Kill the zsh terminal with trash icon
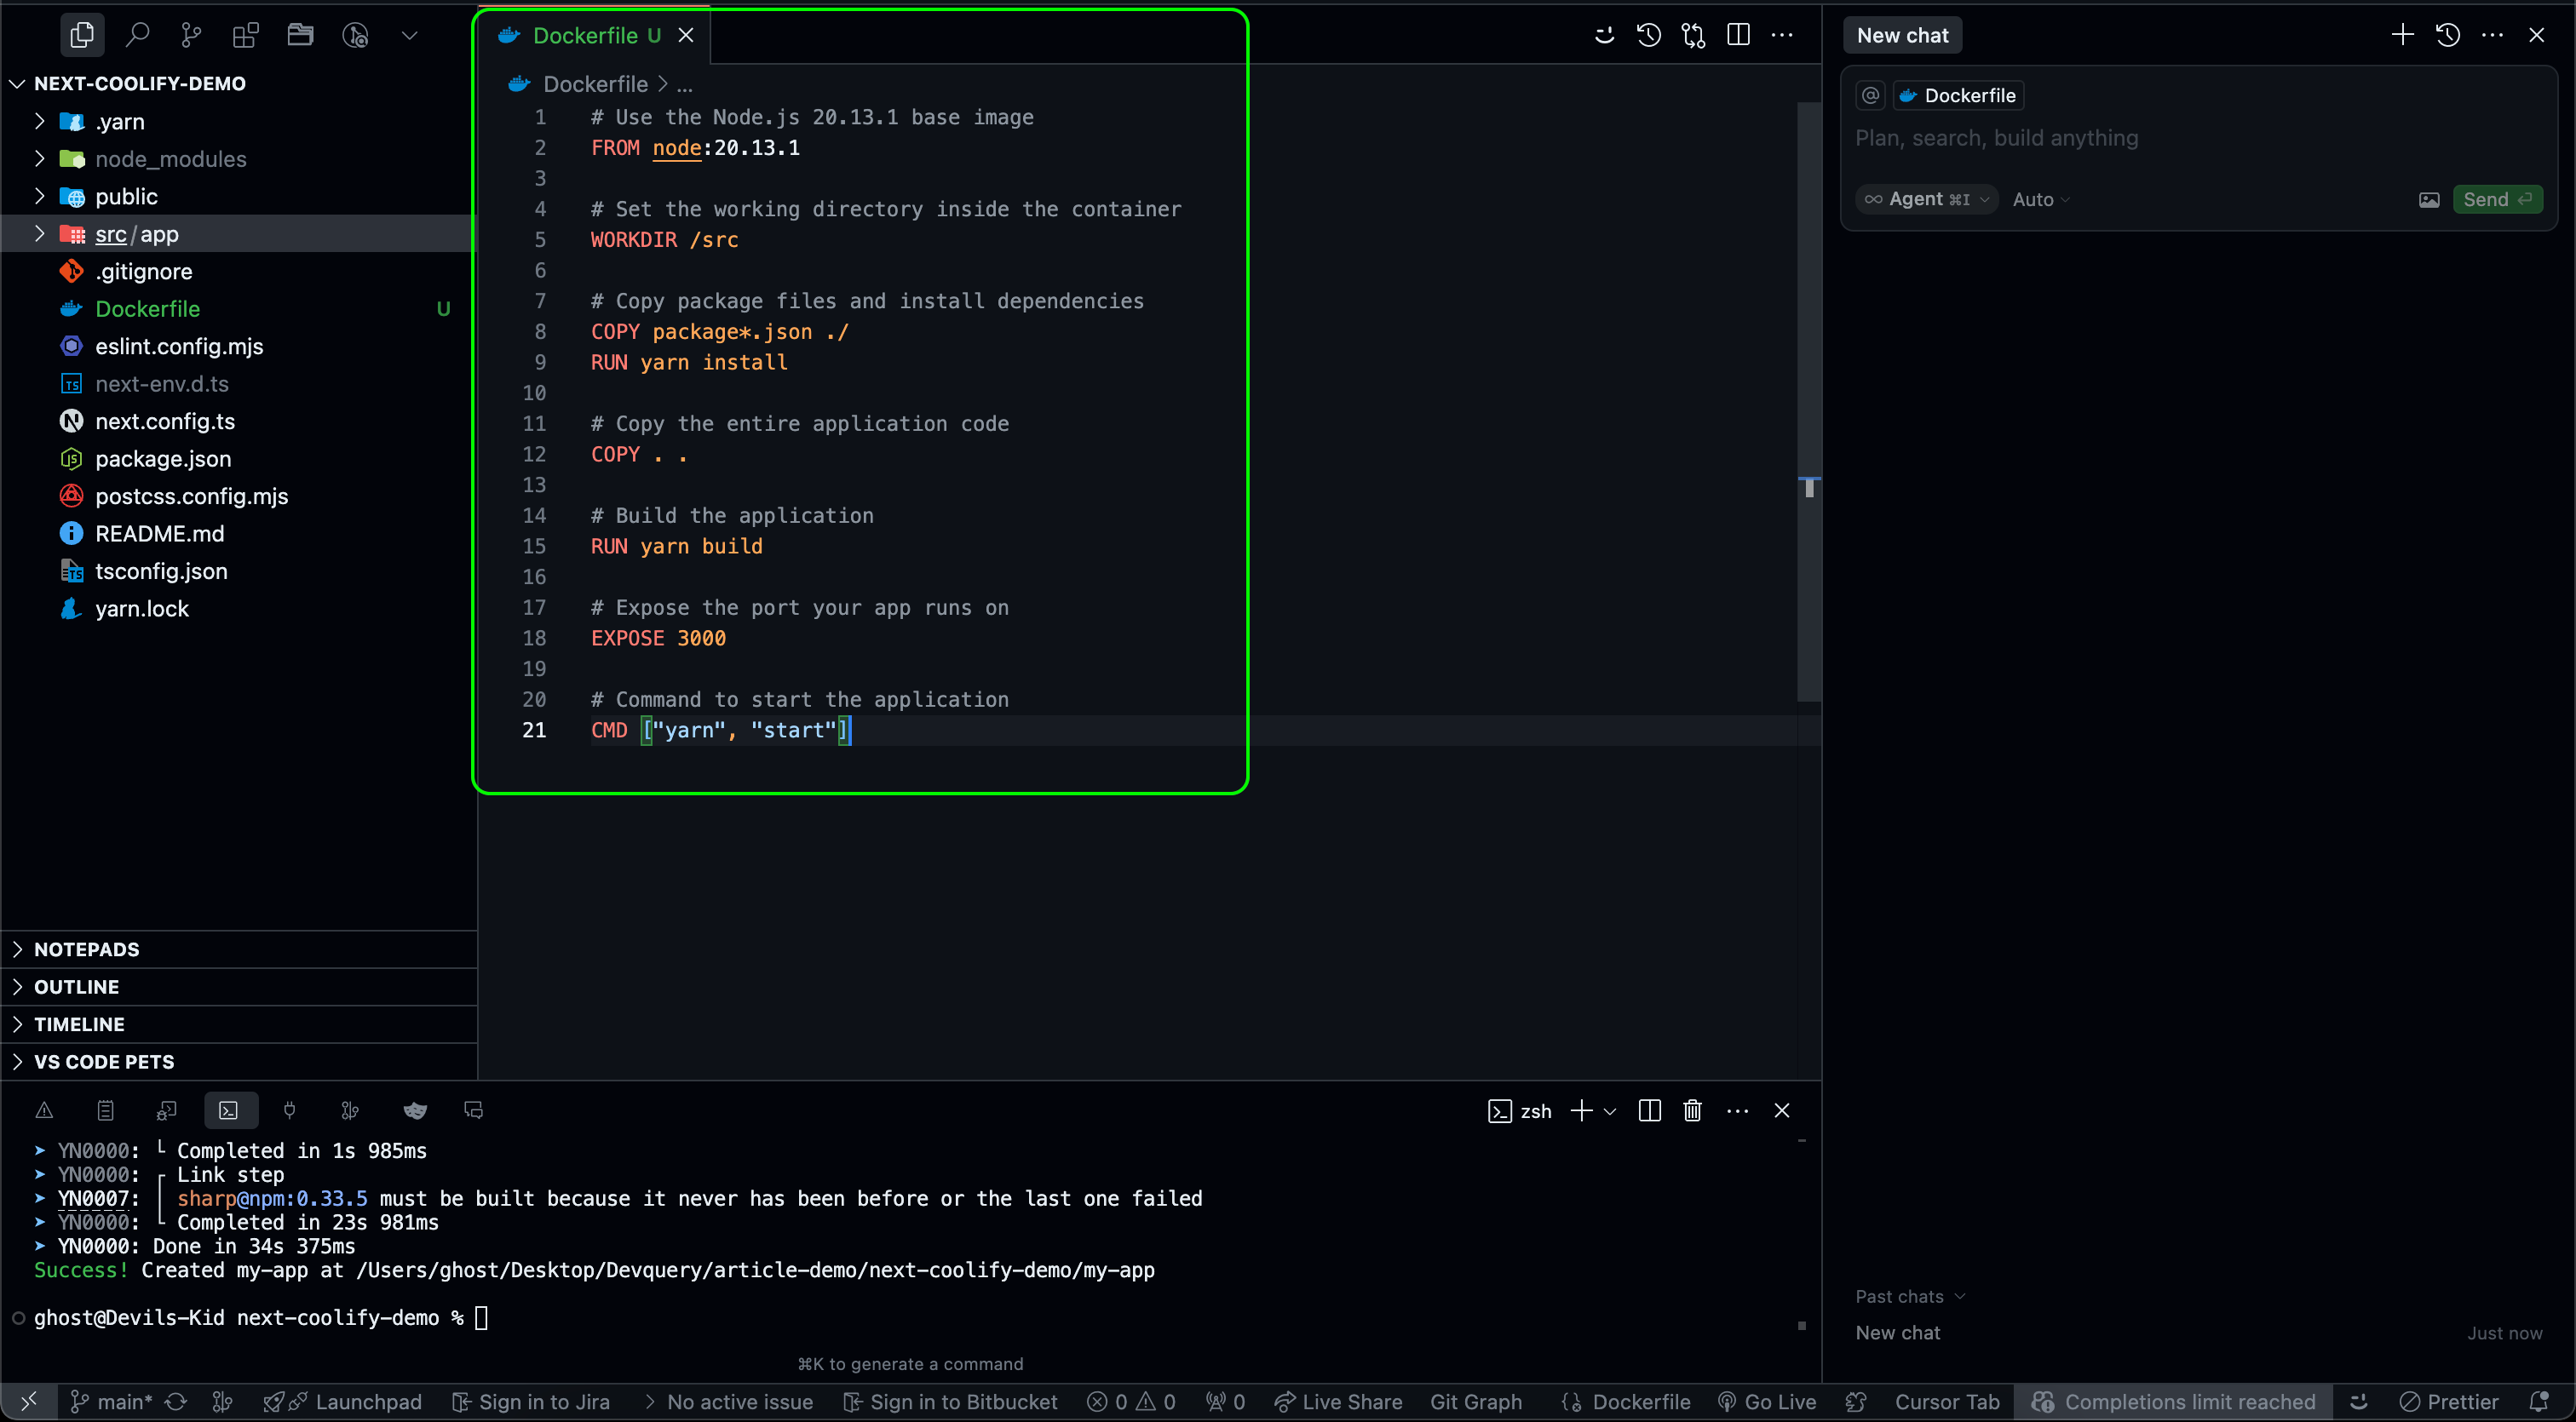2576x1422 pixels. click(1692, 1110)
